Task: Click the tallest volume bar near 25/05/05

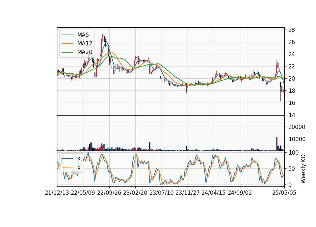Action: coord(277,144)
